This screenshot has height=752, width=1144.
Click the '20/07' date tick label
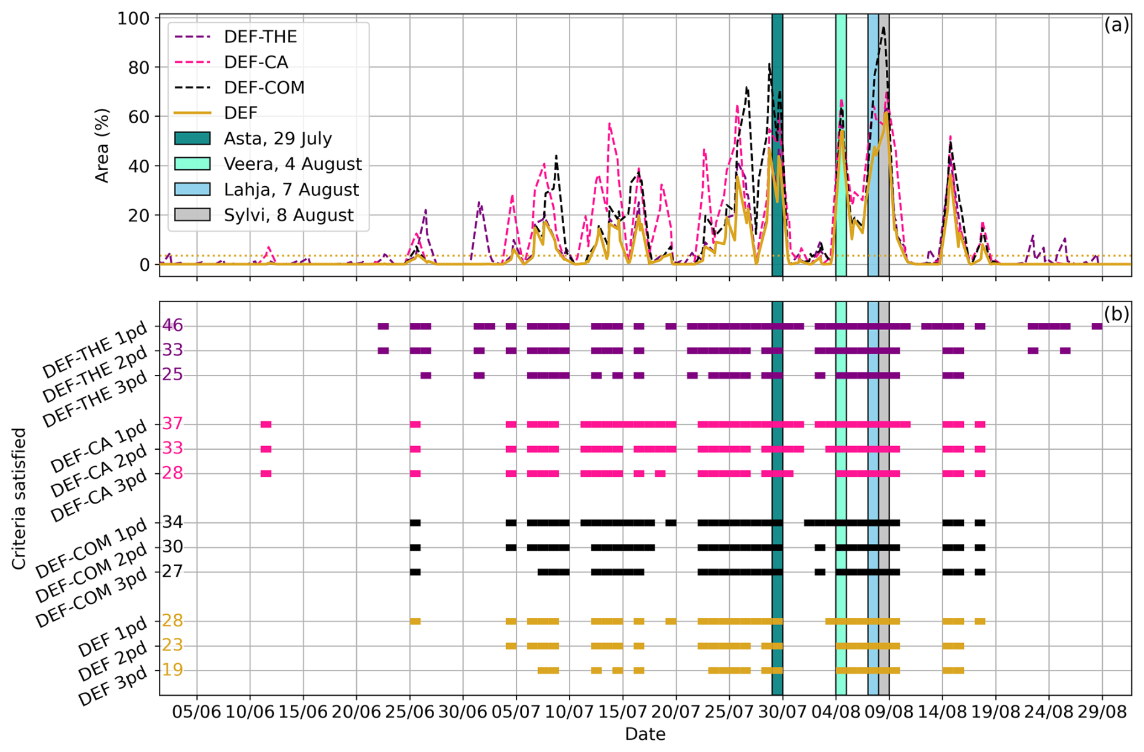coord(676,712)
